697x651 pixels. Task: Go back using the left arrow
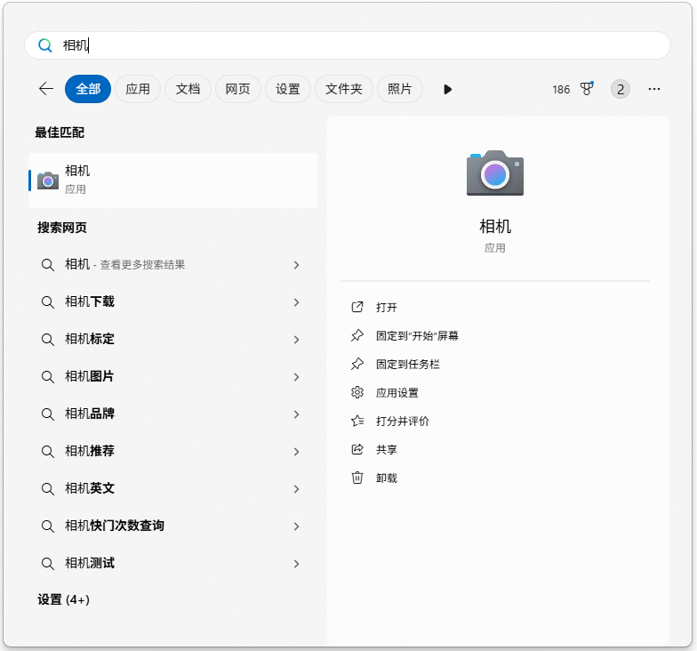click(46, 89)
